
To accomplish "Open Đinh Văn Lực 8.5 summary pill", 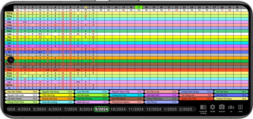I will tap(92, 102).
